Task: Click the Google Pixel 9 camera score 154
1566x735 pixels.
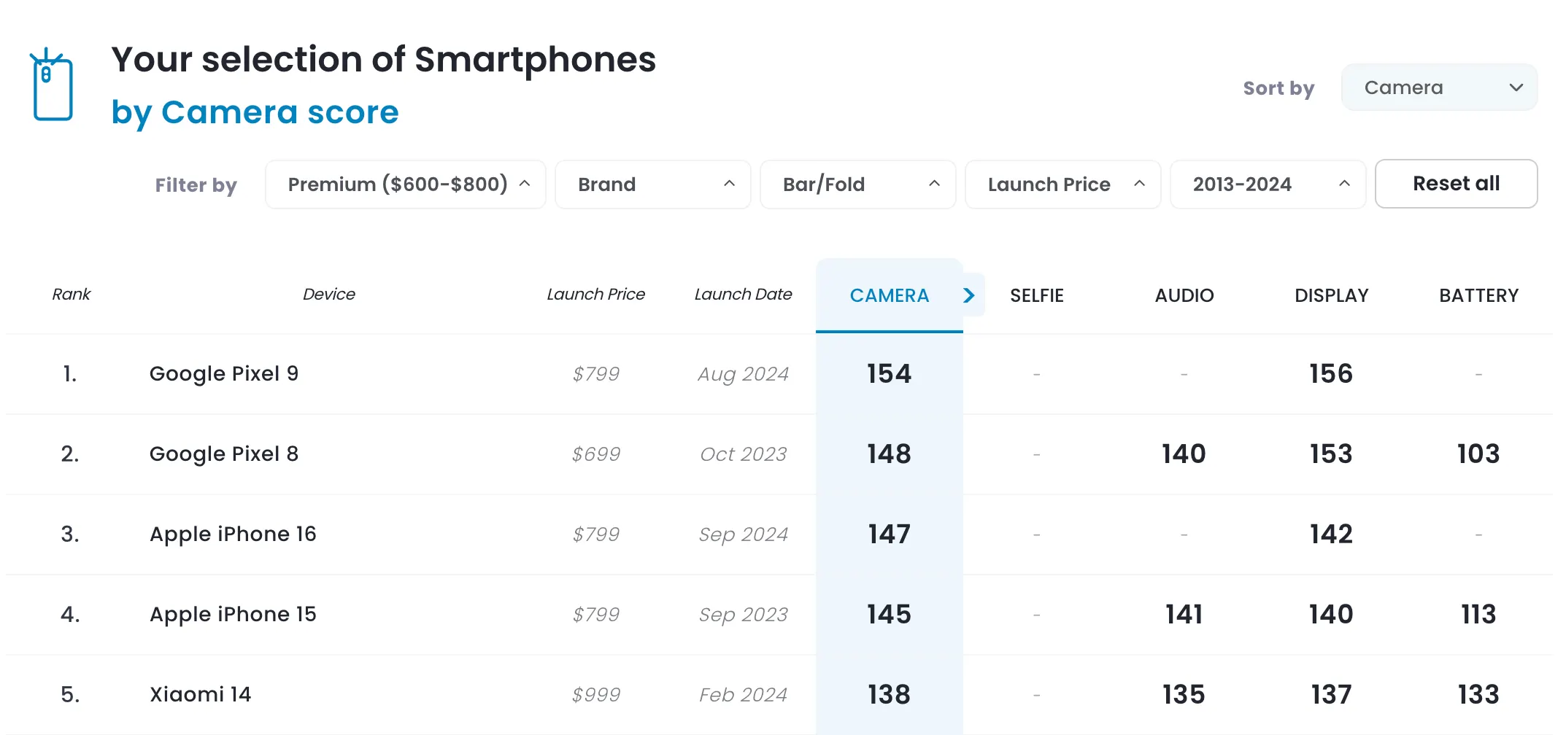Action: [890, 374]
